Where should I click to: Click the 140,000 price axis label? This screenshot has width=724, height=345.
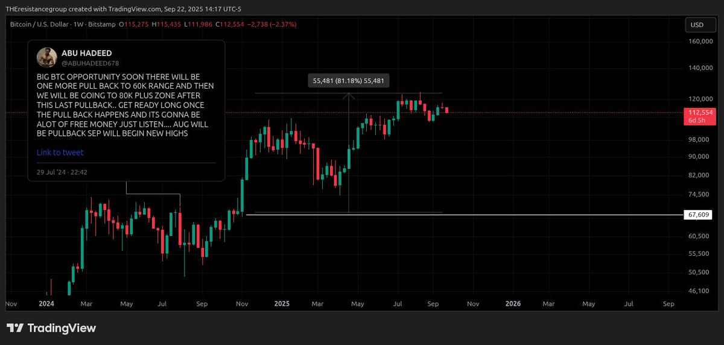coord(700,68)
